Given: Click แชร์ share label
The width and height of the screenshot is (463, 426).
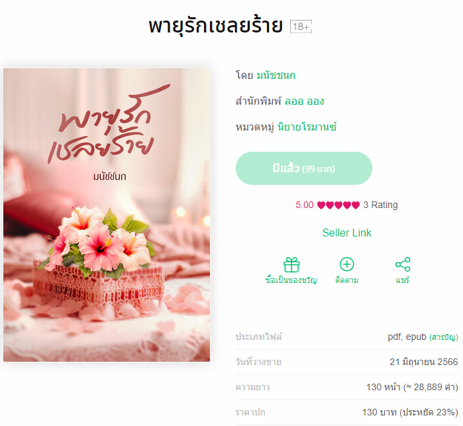Looking at the screenshot, I should (403, 280).
